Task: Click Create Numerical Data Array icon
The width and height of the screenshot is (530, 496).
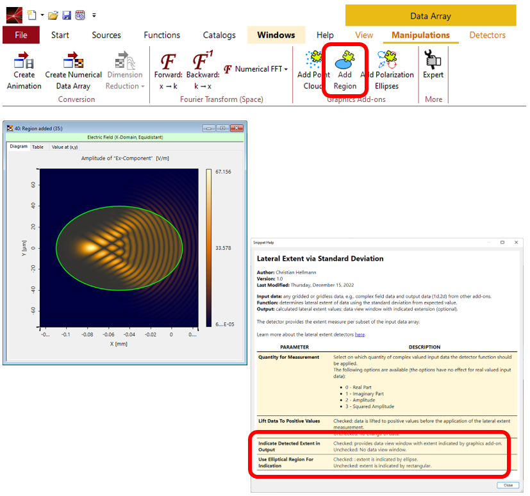Action: (x=73, y=62)
